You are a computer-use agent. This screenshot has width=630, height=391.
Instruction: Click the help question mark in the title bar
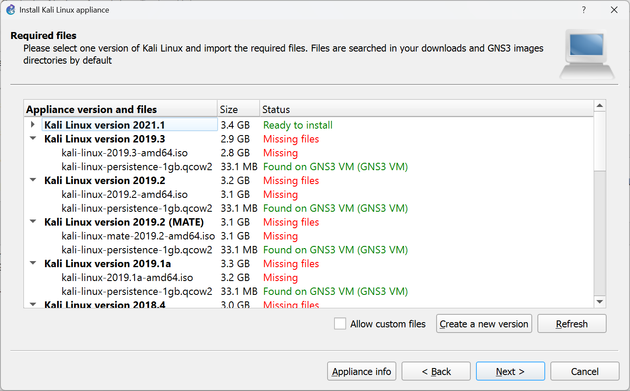coord(584,10)
